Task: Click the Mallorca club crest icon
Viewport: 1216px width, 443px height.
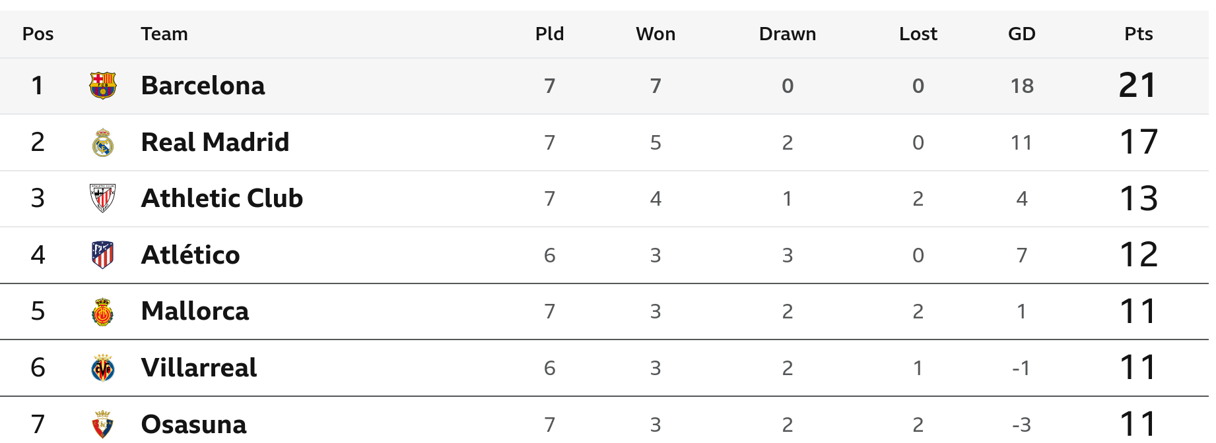Action: [103, 312]
